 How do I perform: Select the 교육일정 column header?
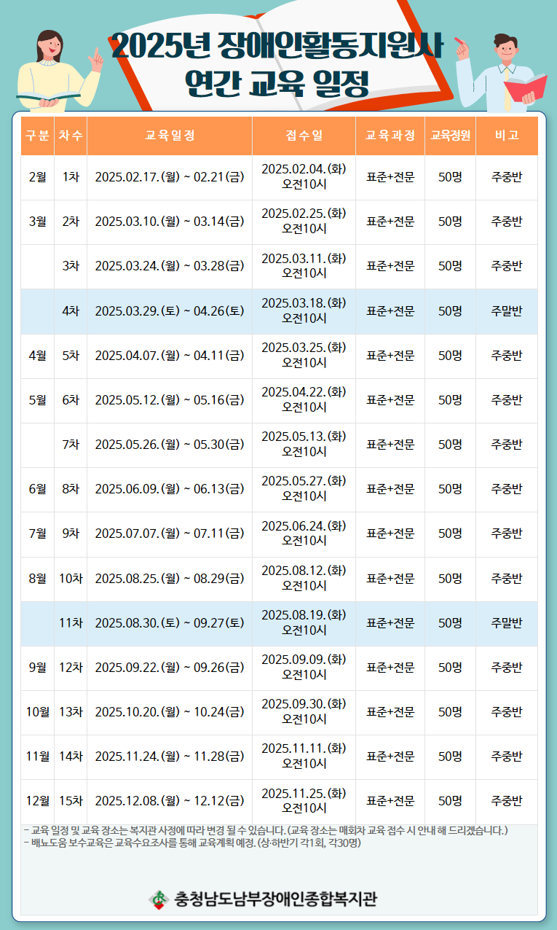click(169, 136)
